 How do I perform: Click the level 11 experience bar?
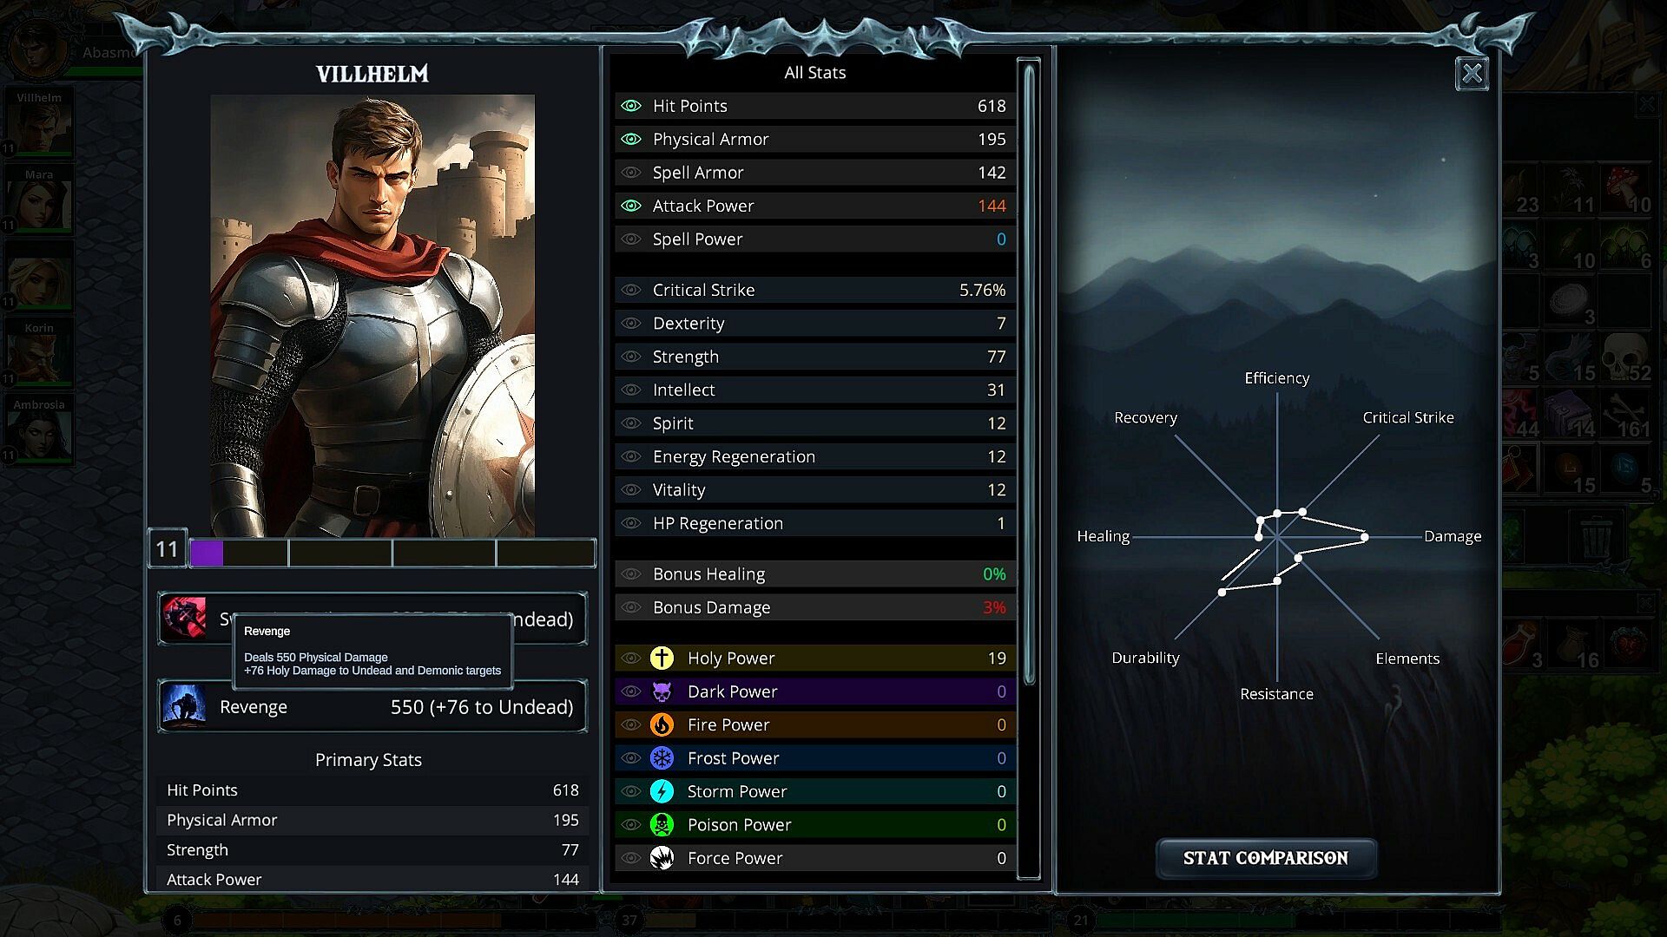click(x=392, y=553)
